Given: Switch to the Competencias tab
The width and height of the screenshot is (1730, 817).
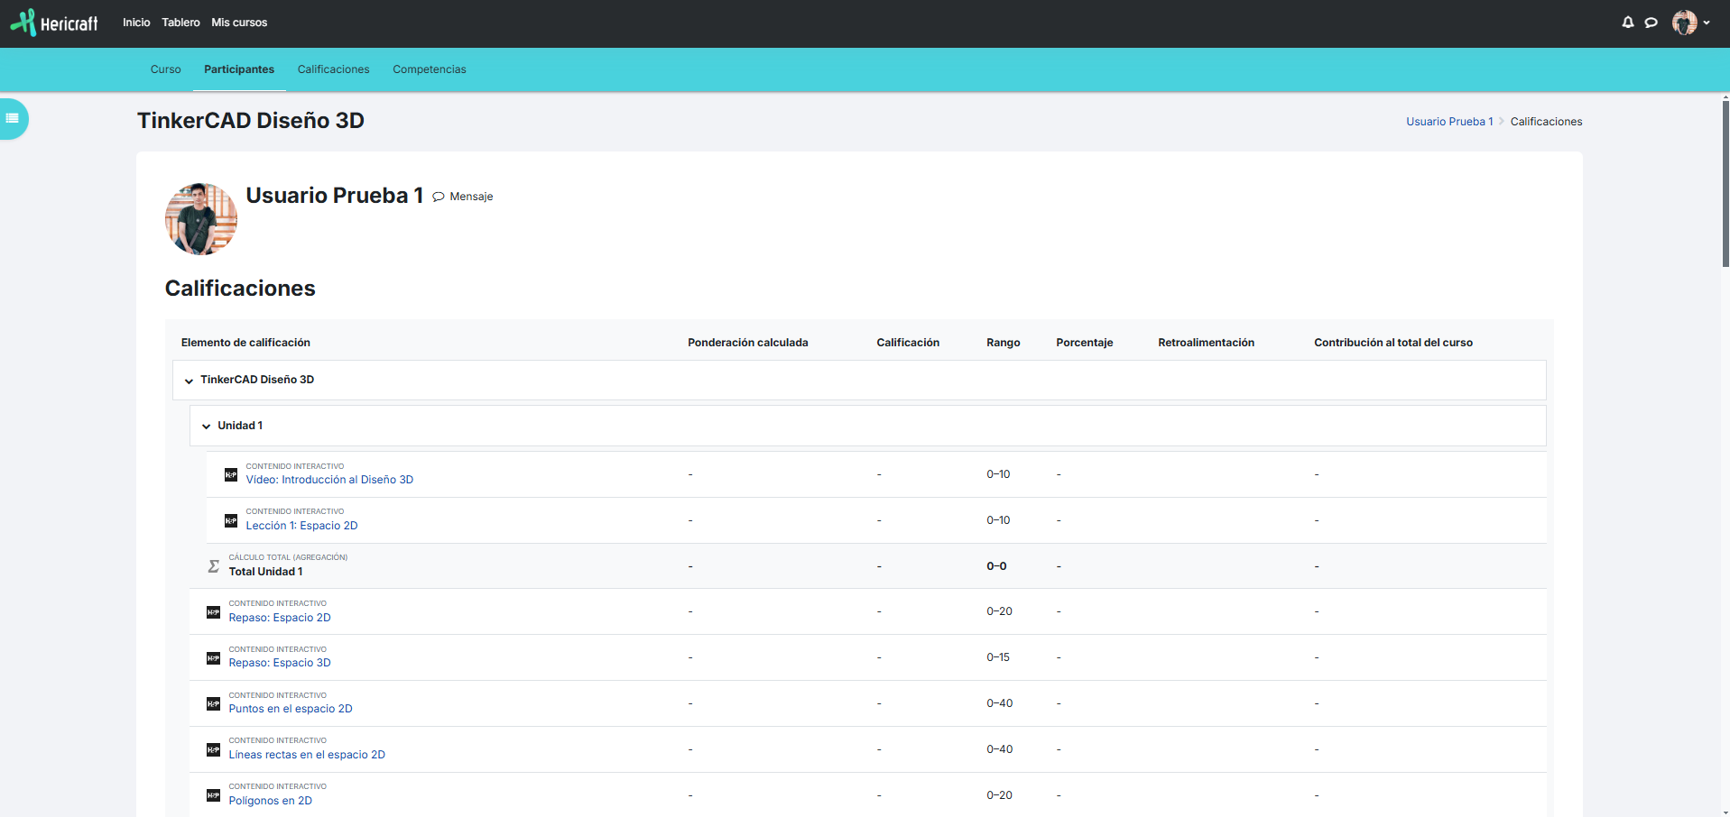Looking at the screenshot, I should (x=429, y=69).
